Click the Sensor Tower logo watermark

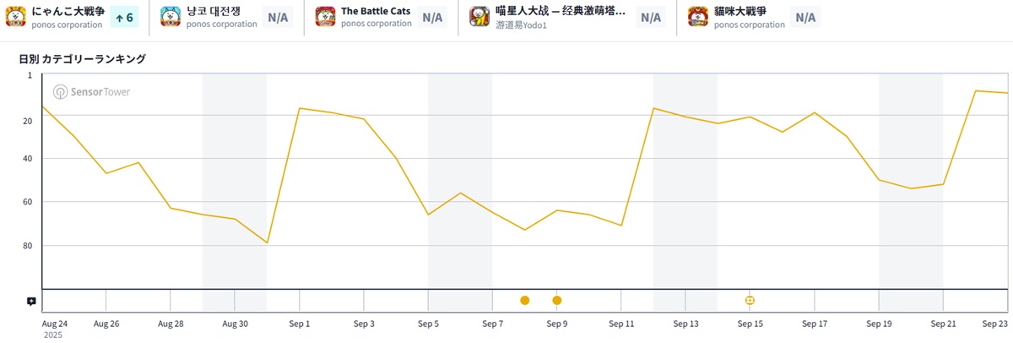(x=92, y=92)
